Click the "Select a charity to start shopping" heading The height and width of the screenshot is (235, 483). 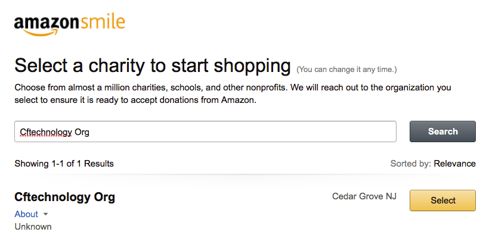click(x=153, y=65)
